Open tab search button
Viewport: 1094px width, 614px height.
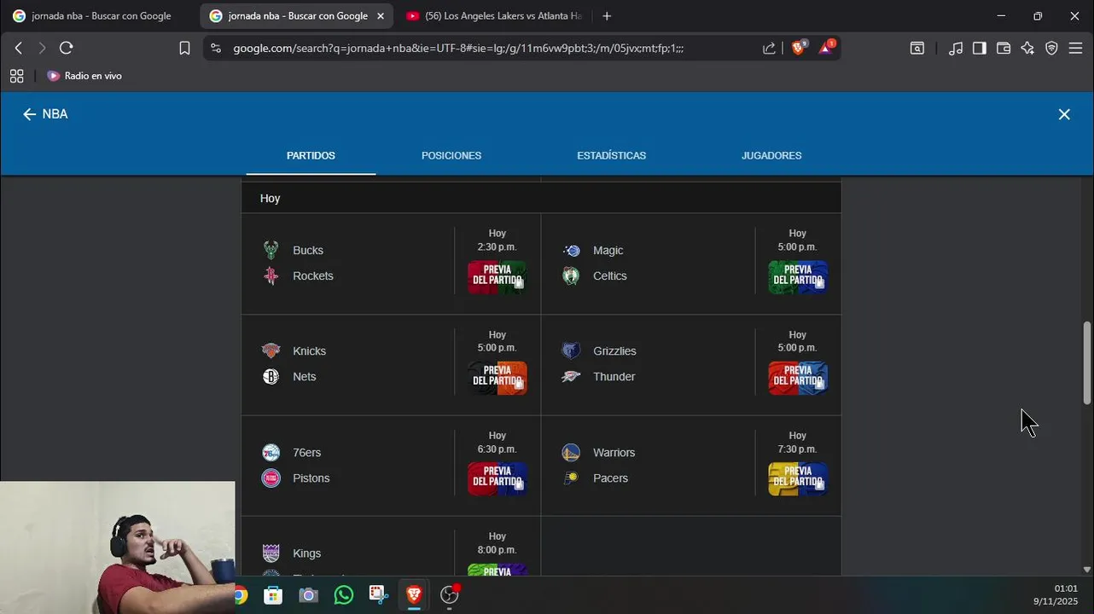pos(917,49)
